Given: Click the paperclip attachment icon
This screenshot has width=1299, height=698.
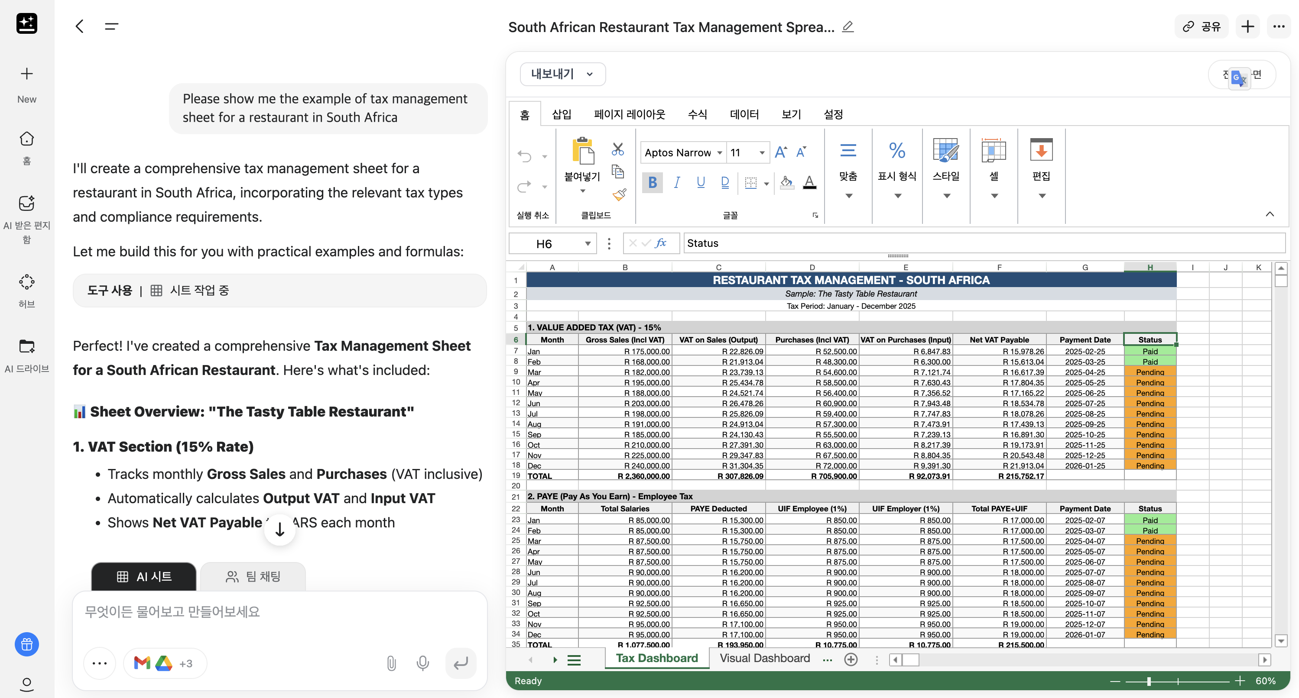Looking at the screenshot, I should pyautogui.click(x=391, y=663).
